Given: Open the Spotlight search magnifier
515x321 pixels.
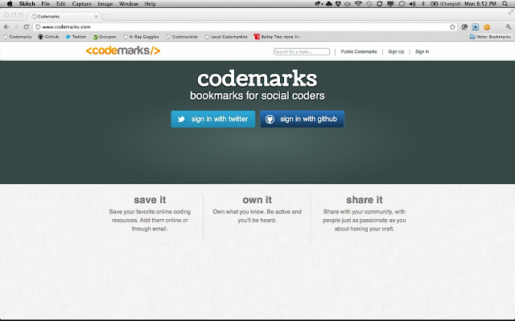Looking at the screenshot, I should tap(505, 4).
